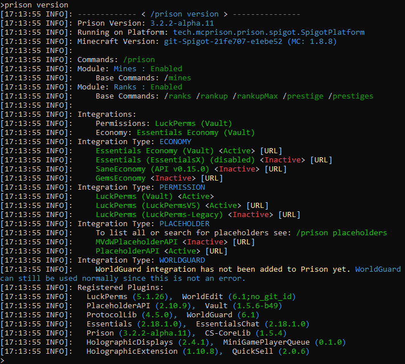The image size is (405, 364).
Task: Select the tech.mcprison.prison.spigot.SpigotPlatform text
Action: pyautogui.click(x=269, y=32)
